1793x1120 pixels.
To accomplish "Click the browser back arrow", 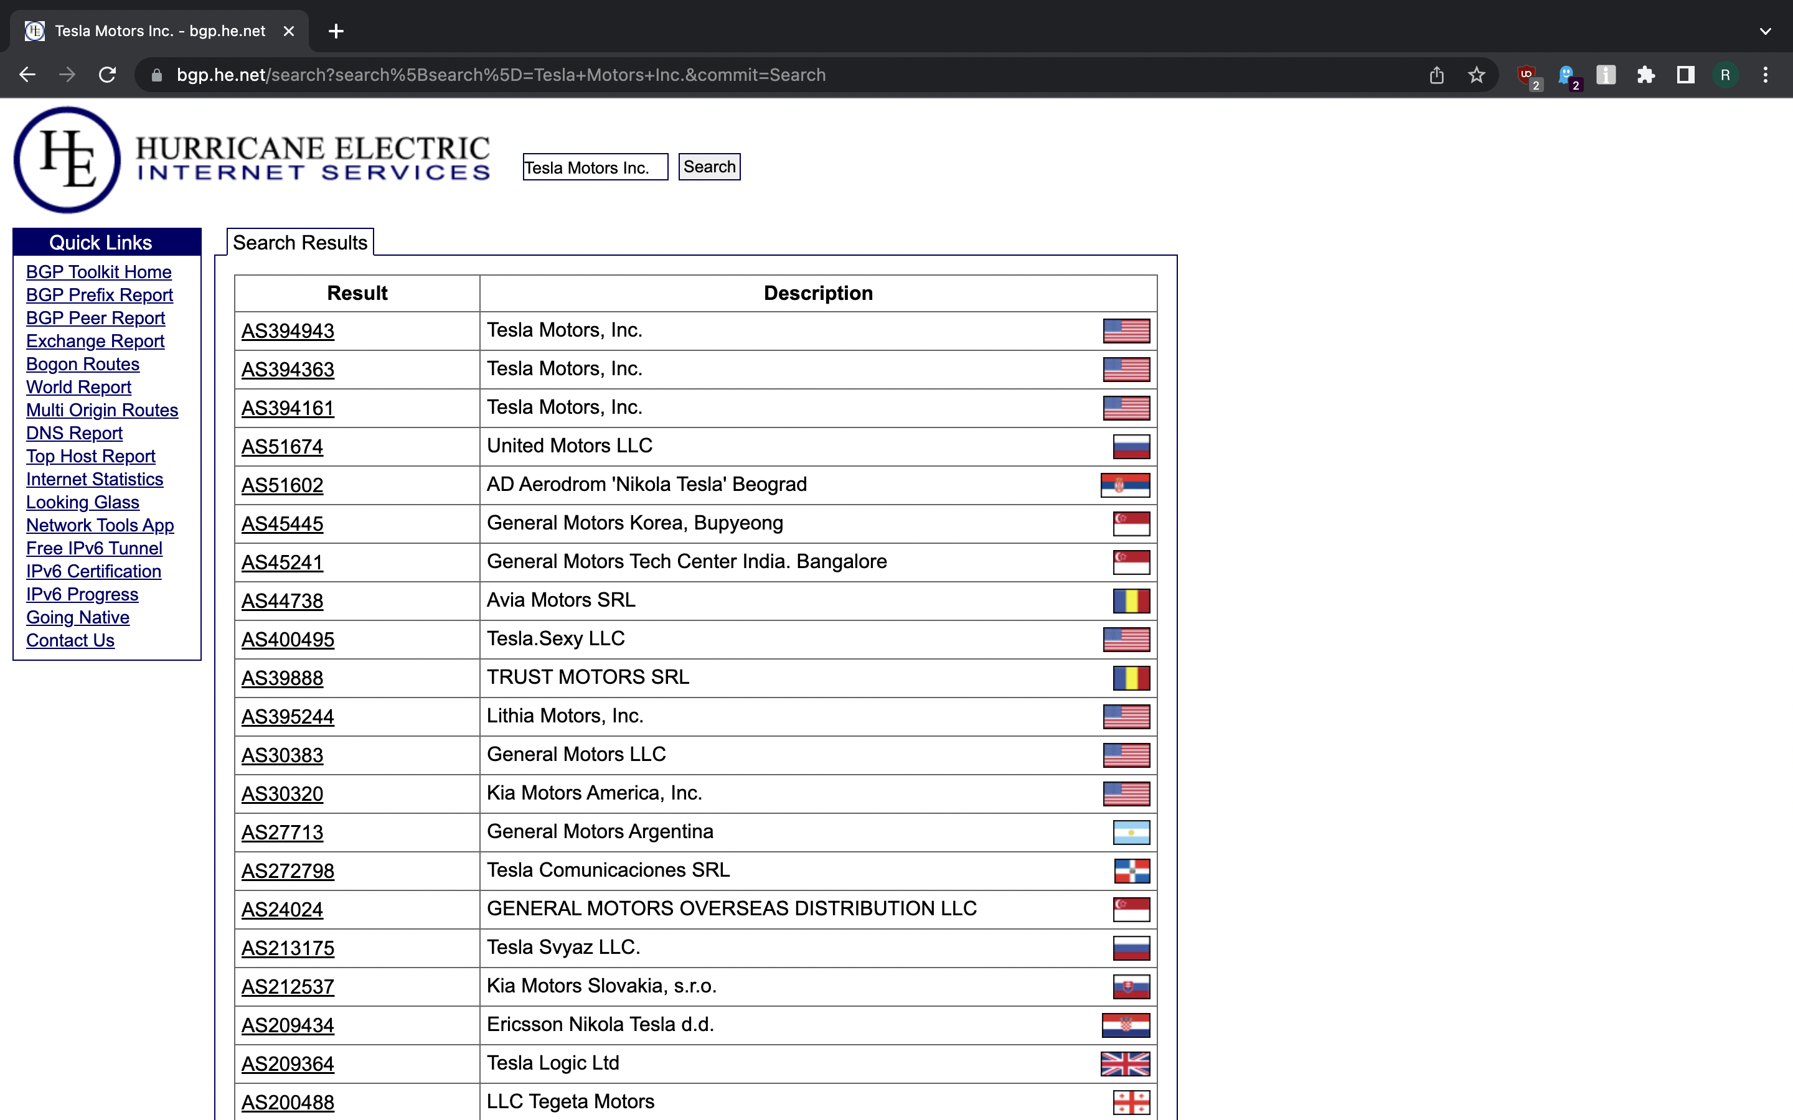I will (x=27, y=75).
